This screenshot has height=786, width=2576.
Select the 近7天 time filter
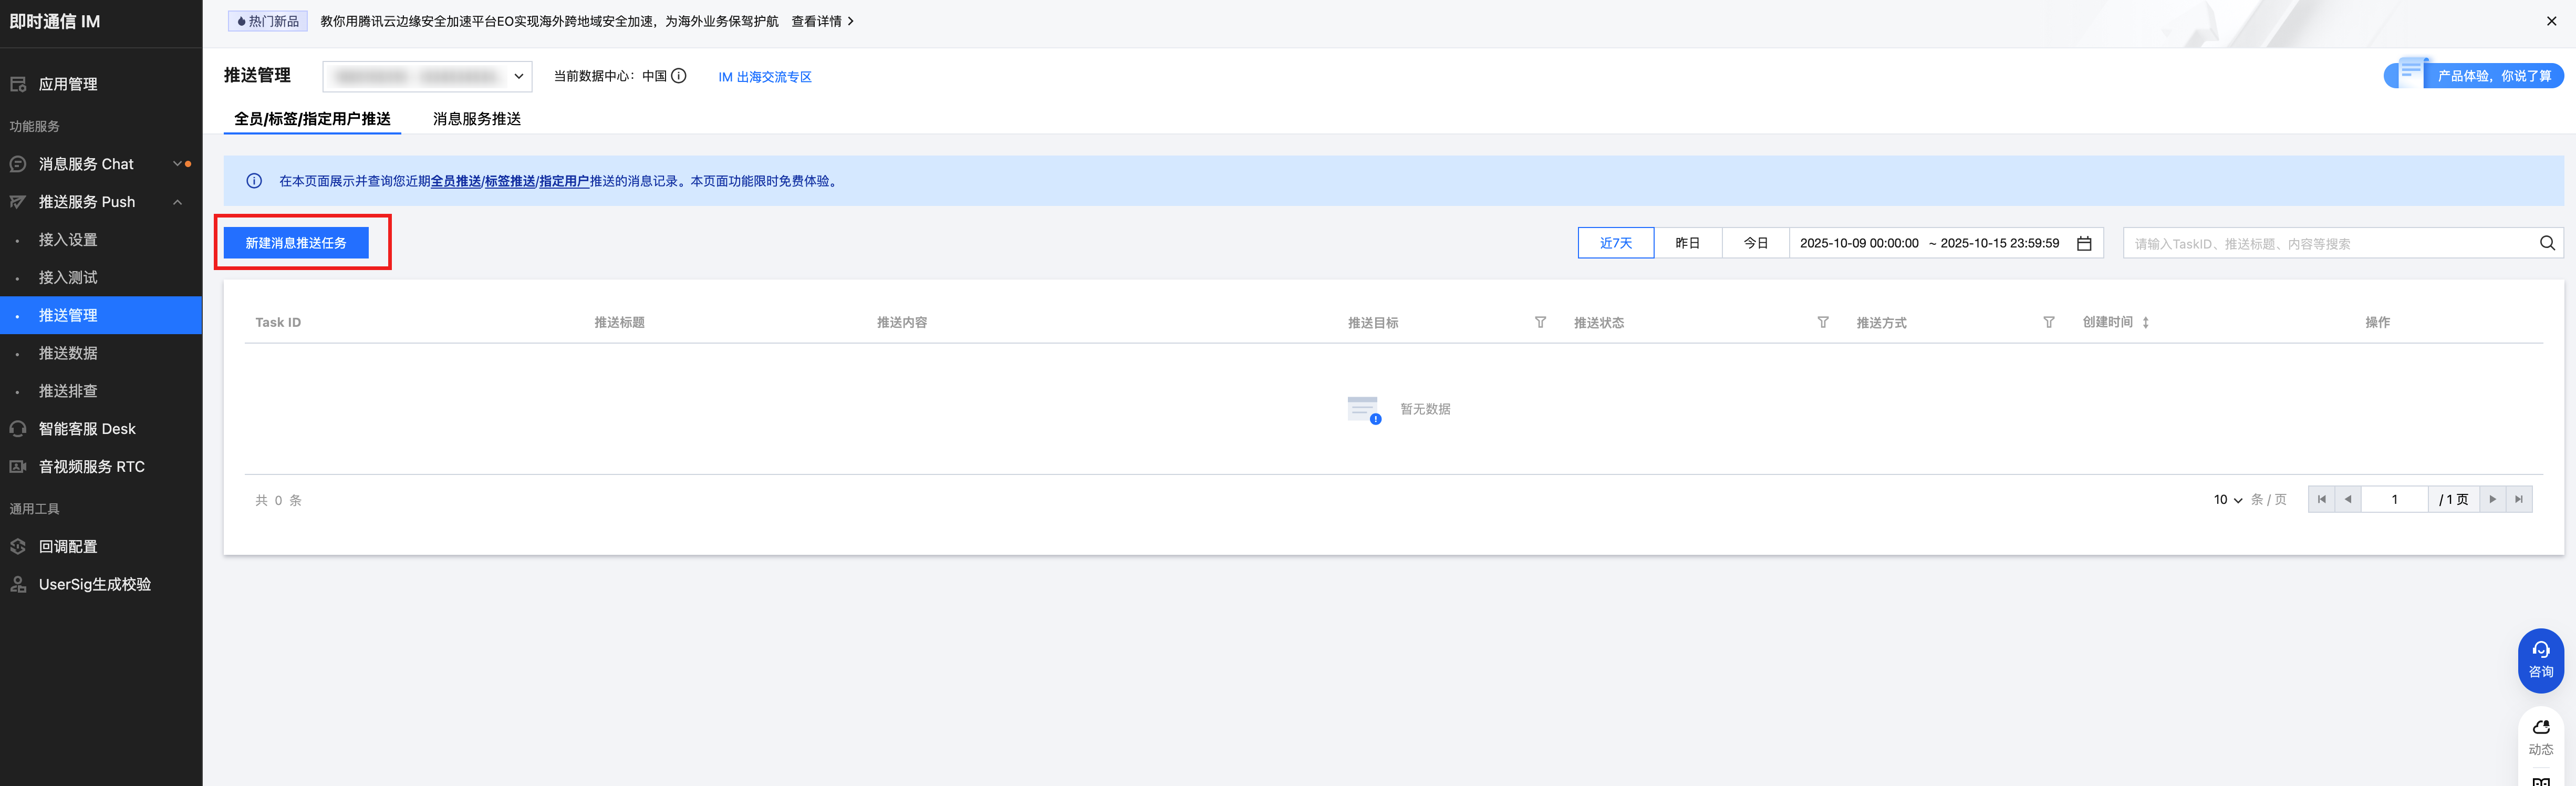coord(1615,243)
